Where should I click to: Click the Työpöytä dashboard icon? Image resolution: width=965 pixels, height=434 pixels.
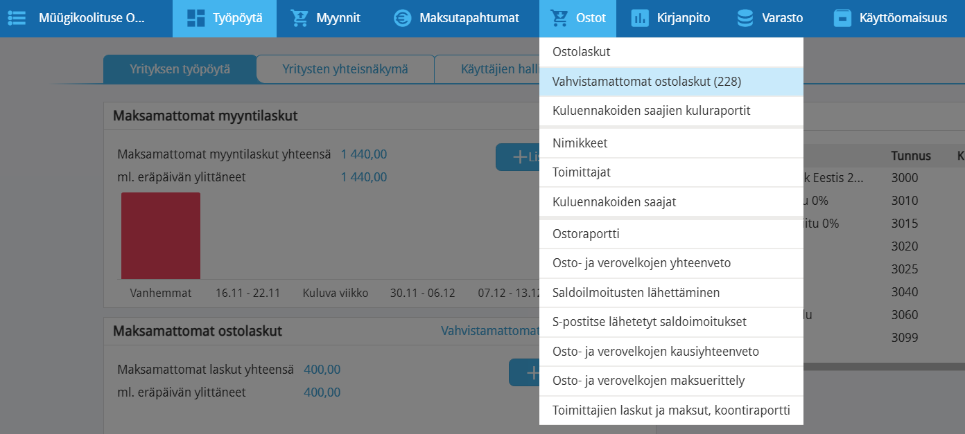click(x=196, y=18)
